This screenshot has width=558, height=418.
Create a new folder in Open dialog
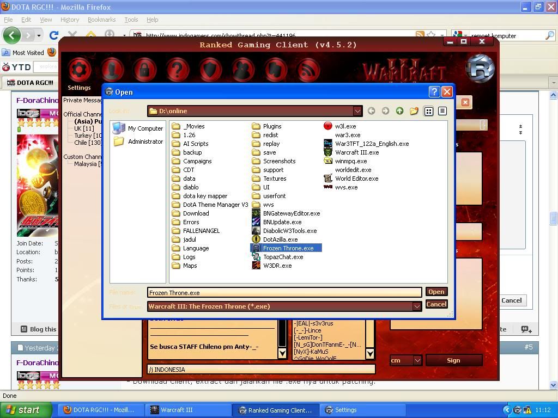(414, 111)
